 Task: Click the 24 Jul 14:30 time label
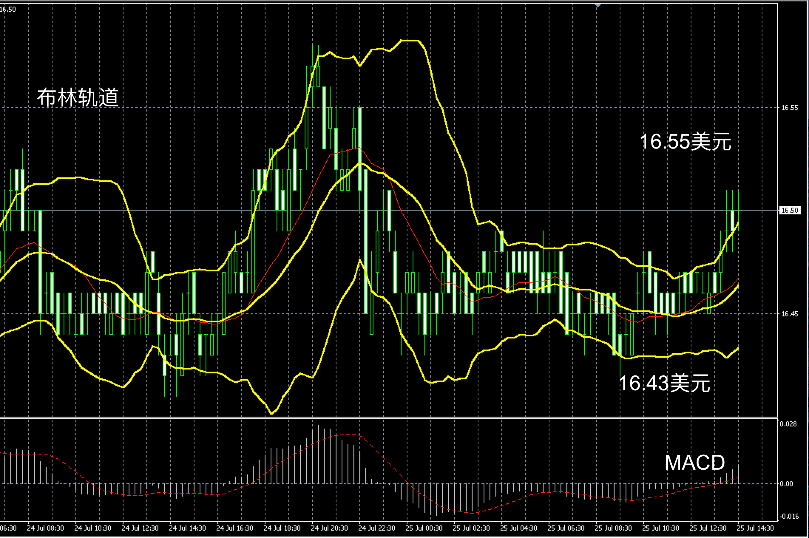click(x=187, y=528)
